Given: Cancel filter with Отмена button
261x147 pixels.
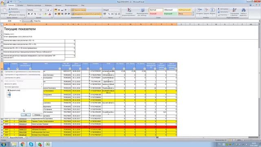Looking at the screenshot, I should coord(37,115).
